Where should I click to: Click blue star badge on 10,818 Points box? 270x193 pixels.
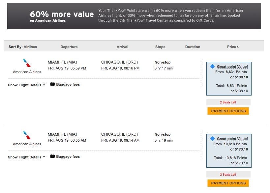(x=213, y=139)
